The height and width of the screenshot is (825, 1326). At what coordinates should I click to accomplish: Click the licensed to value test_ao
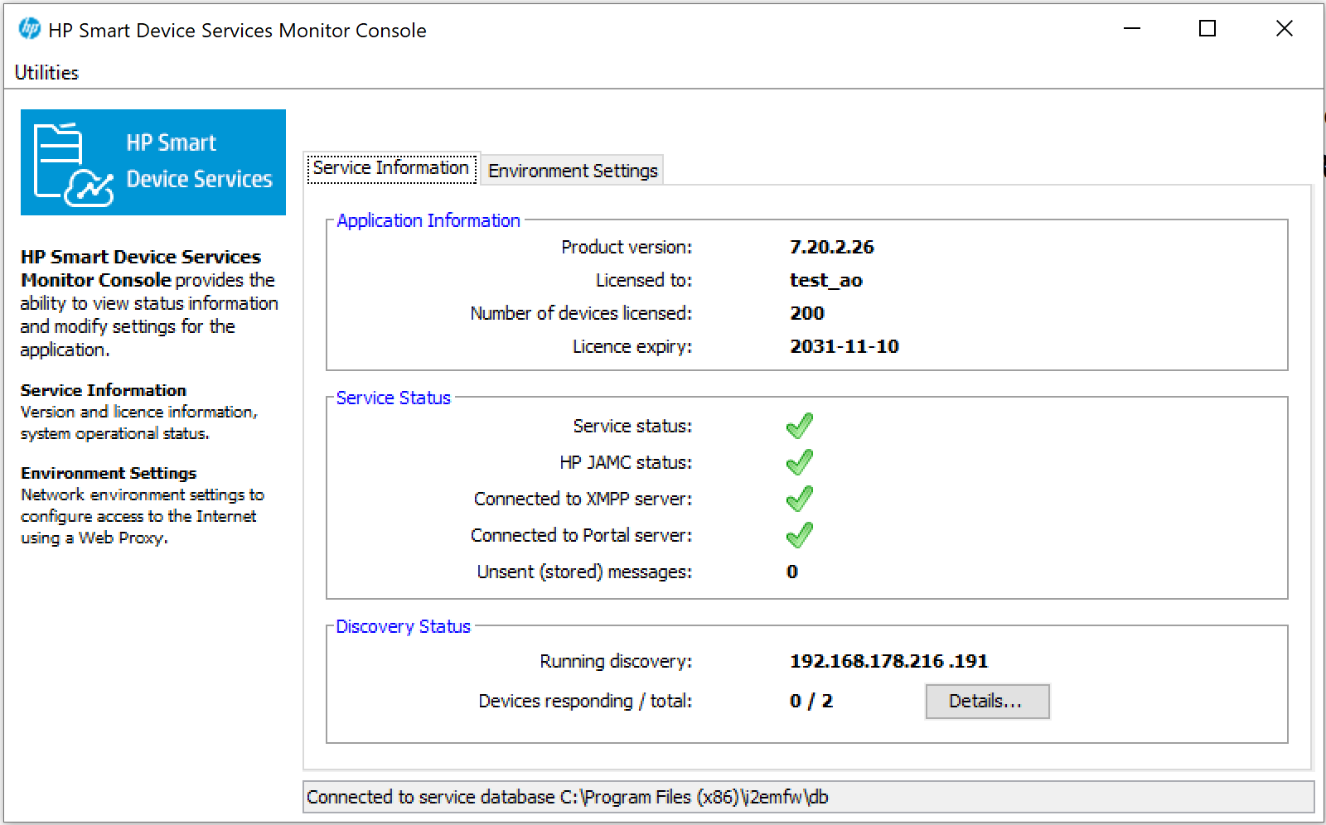(825, 280)
